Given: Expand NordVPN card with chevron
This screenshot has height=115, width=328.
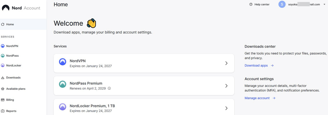Looking at the screenshot, I should click(x=226, y=63).
